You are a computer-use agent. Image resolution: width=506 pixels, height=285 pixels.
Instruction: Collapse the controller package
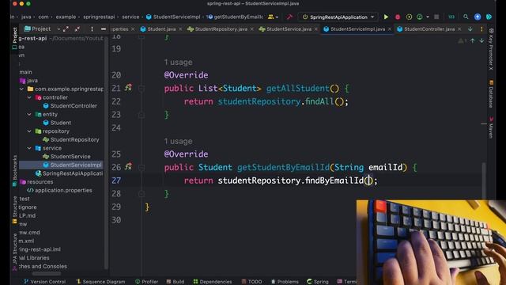[x=29, y=97]
